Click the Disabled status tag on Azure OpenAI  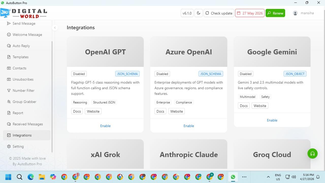coord(162,74)
